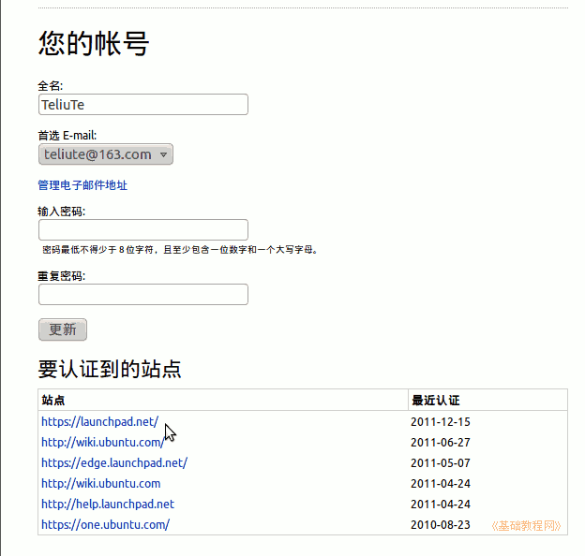Click the 全名 text field containing TeliuTe
This screenshot has height=556, width=585.
(142, 105)
